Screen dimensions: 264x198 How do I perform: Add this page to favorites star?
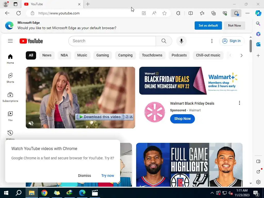click(x=164, y=13)
